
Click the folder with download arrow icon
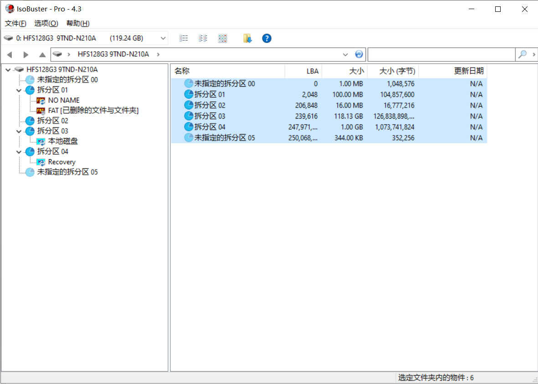(247, 38)
